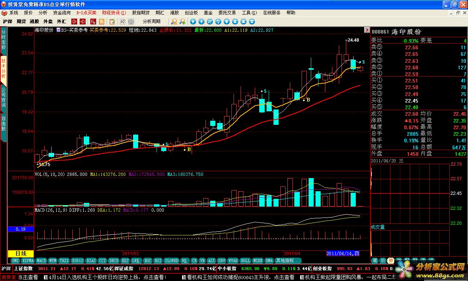468x281 pixels.
Task: Click the last blue circle toolbar icon
Action: (x=252, y=22)
